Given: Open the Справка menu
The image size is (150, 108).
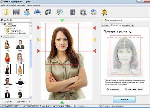Looking at the screenshot, I should [x=37, y=5].
